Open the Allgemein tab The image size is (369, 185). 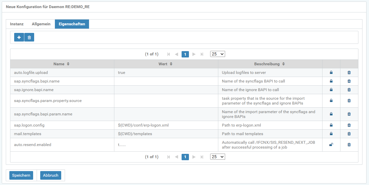coord(41,24)
